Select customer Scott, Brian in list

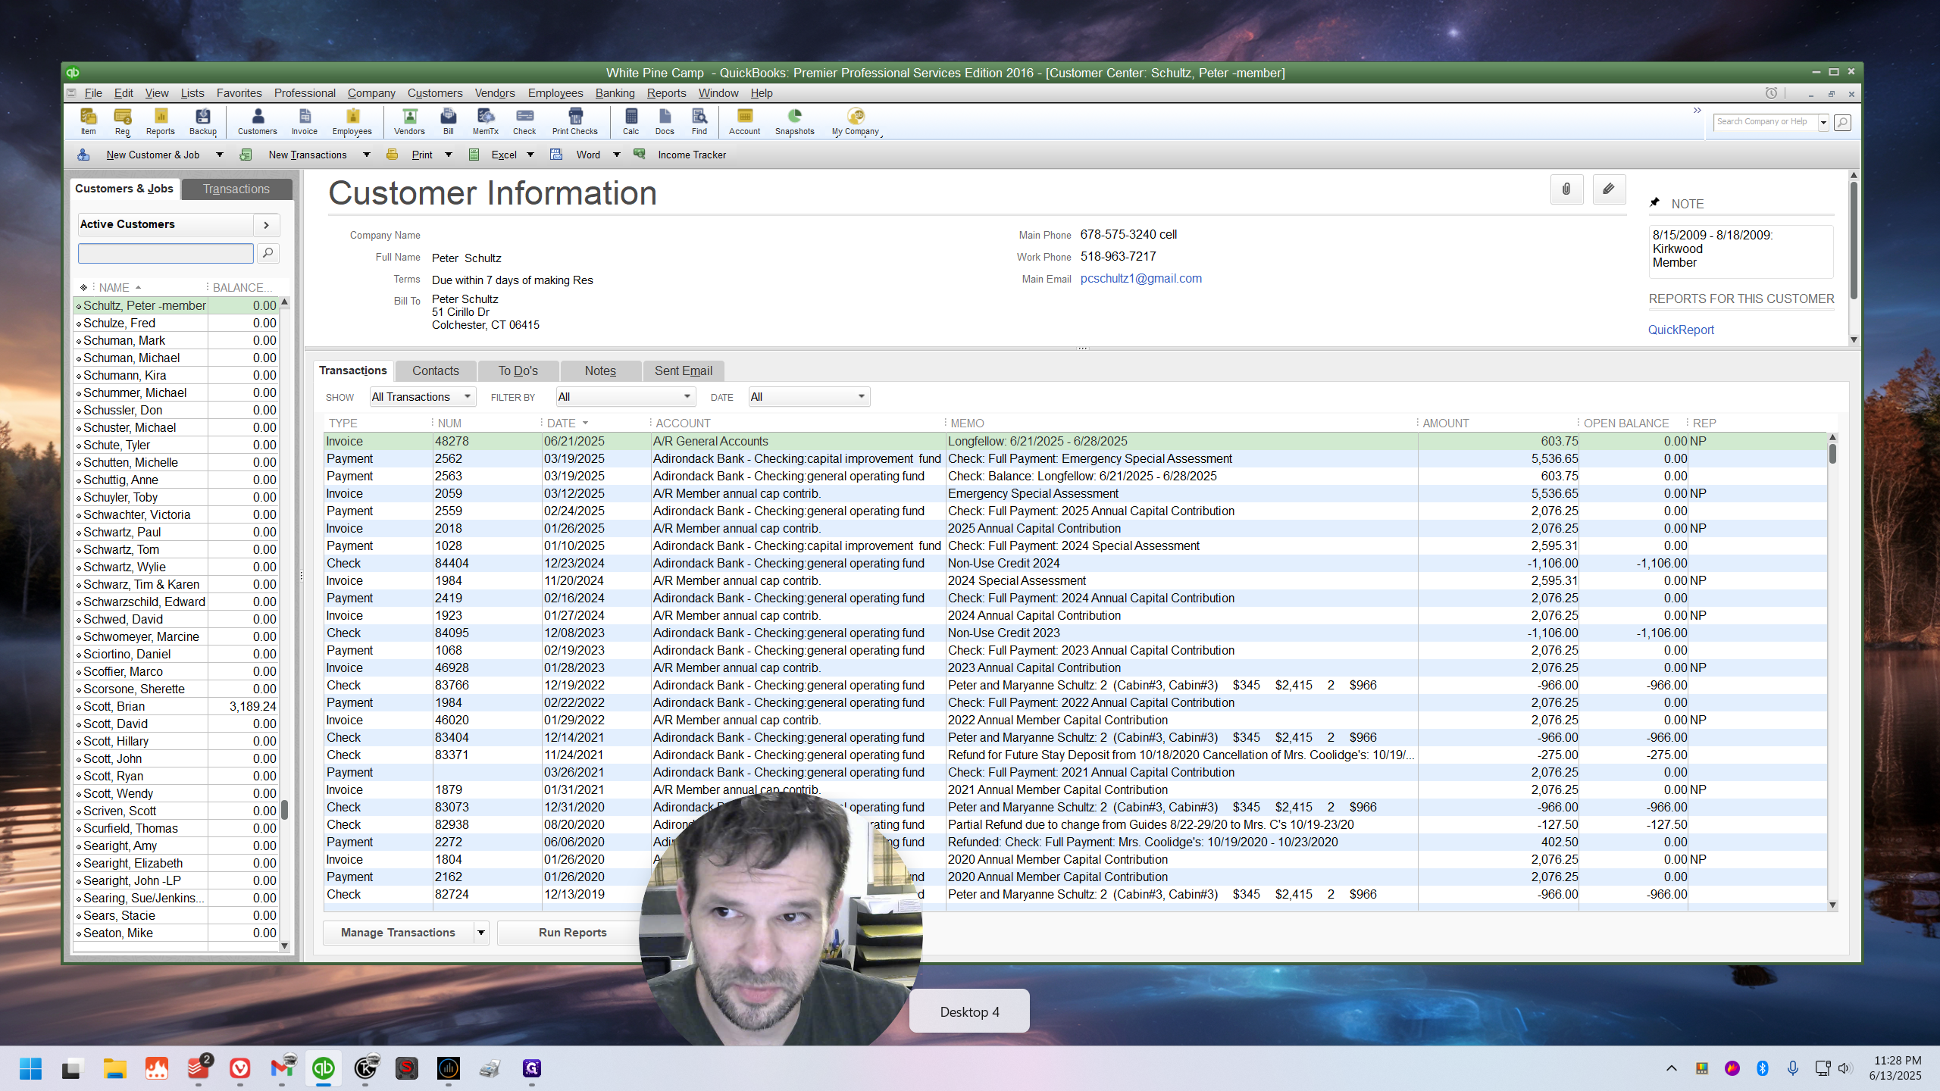click(177, 706)
